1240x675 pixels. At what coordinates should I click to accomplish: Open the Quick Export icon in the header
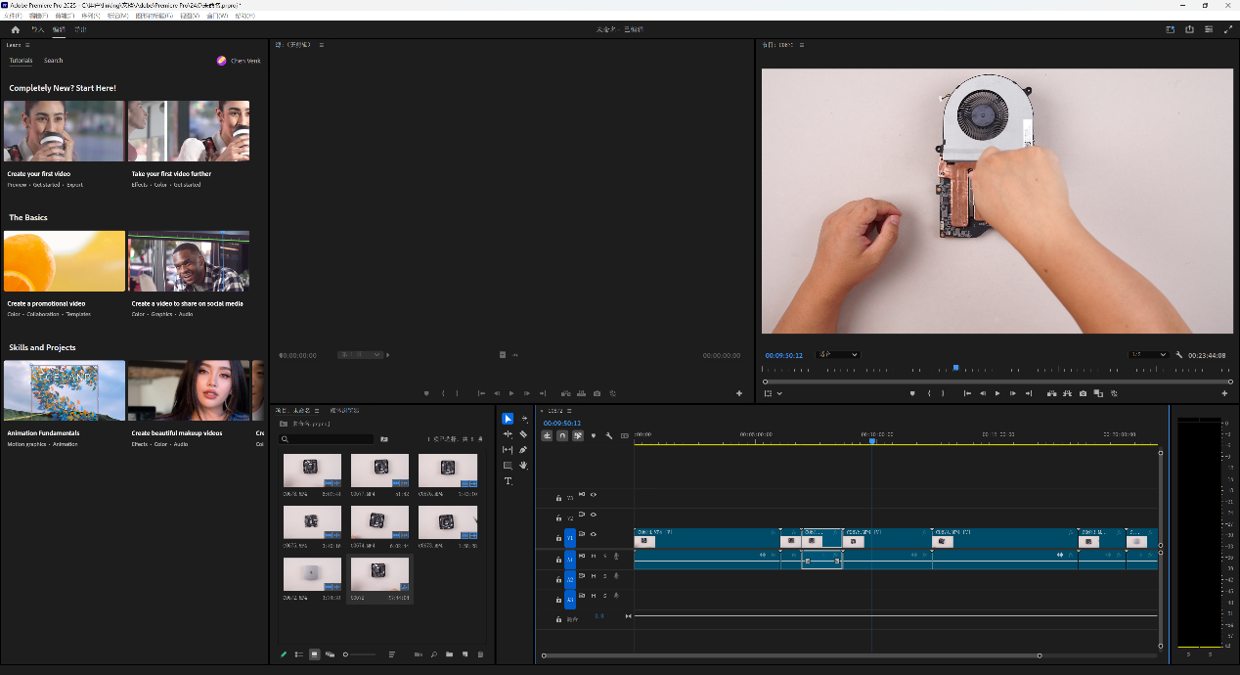(x=1189, y=29)
